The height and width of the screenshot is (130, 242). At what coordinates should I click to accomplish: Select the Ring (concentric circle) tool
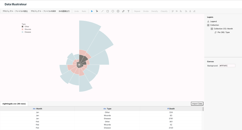tap(118, 11)
